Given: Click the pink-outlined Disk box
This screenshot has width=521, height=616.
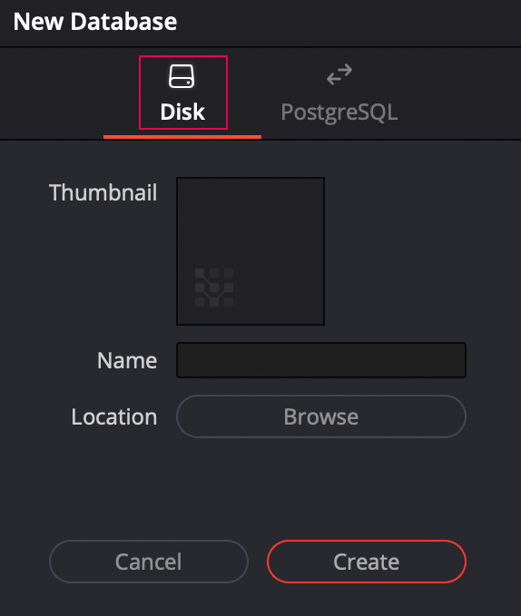Looking at the screenshot, I should tap(183, 93).
